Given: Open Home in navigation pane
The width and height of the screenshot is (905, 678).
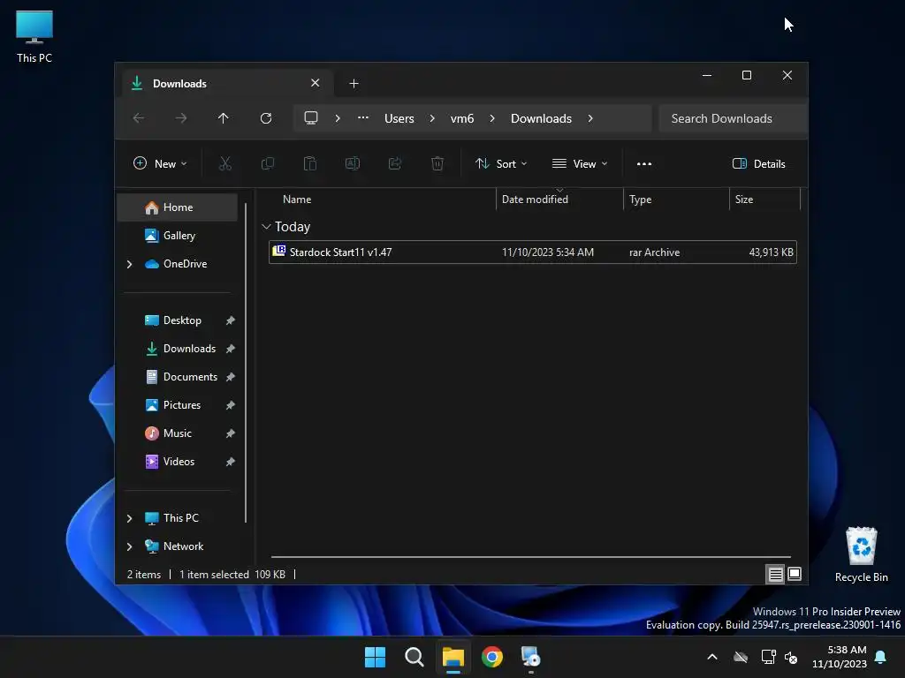Looking at the screenshot, I should click(x=177, y=207).
